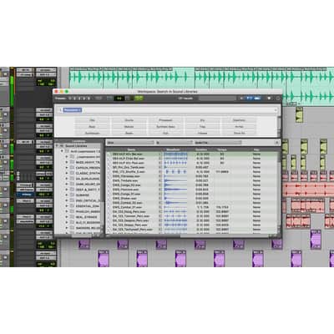Select the EWS_Timbale.wav file row
The width and height of the screenshot is (334, 334).
tap(192, 180)
